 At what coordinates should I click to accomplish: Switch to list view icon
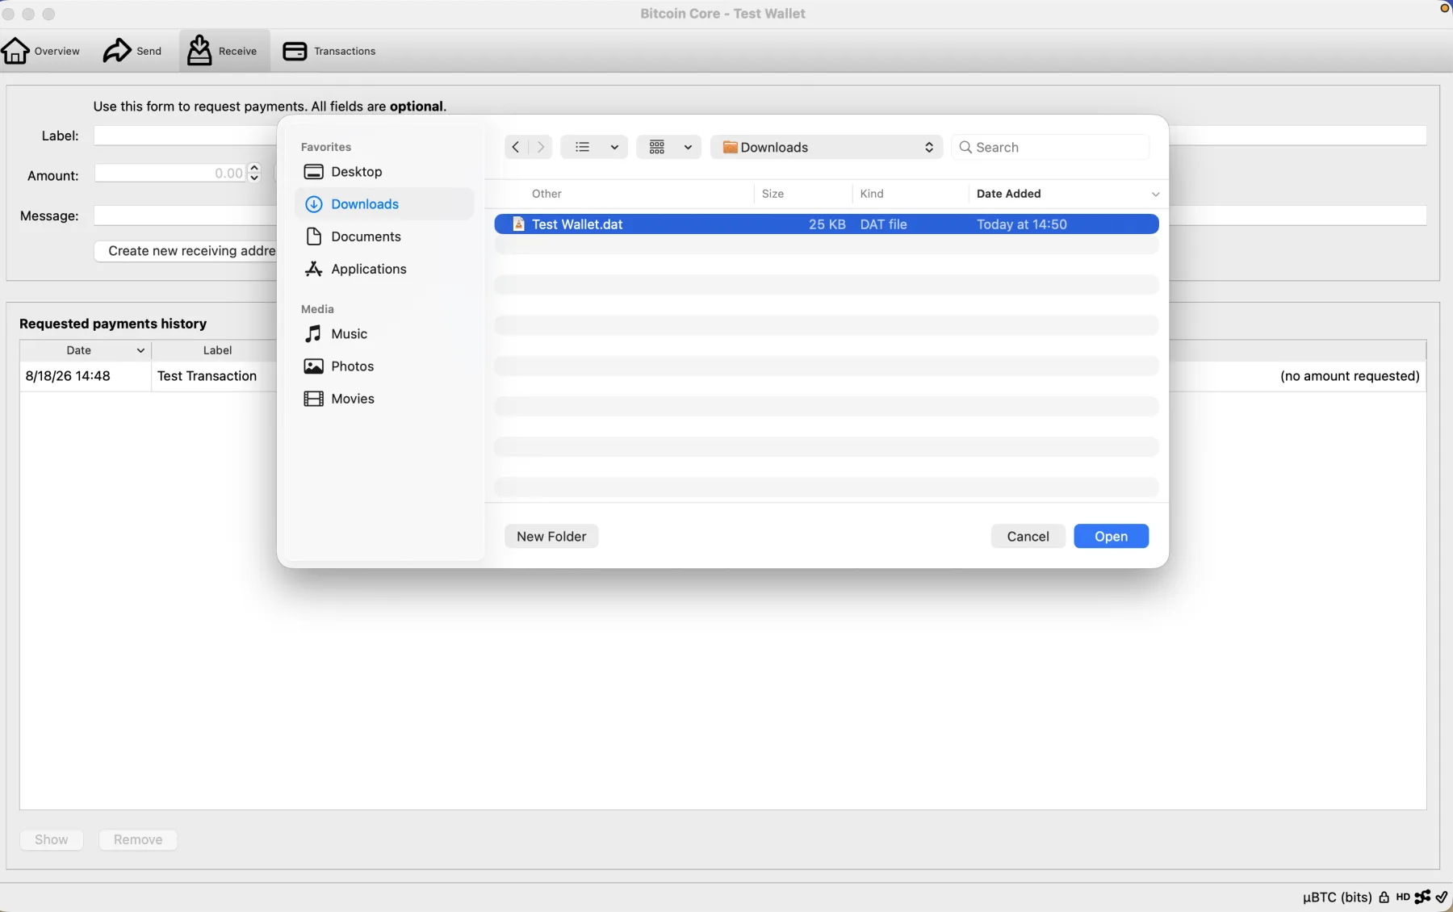coord(582,147)
